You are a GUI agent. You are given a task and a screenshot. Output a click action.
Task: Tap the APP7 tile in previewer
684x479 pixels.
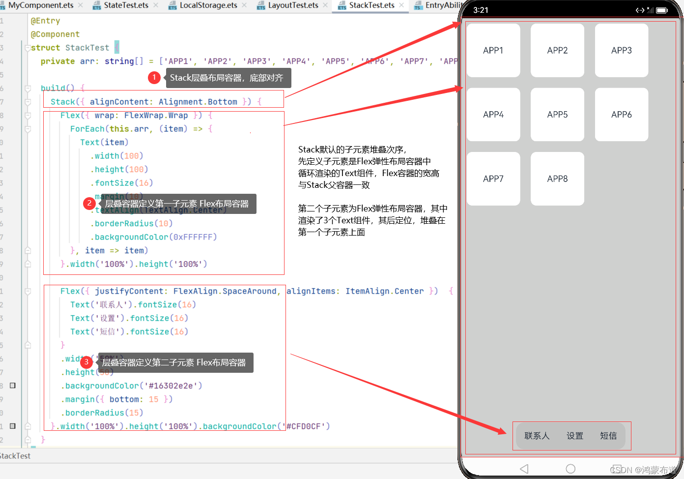click(x=493, y=179)
